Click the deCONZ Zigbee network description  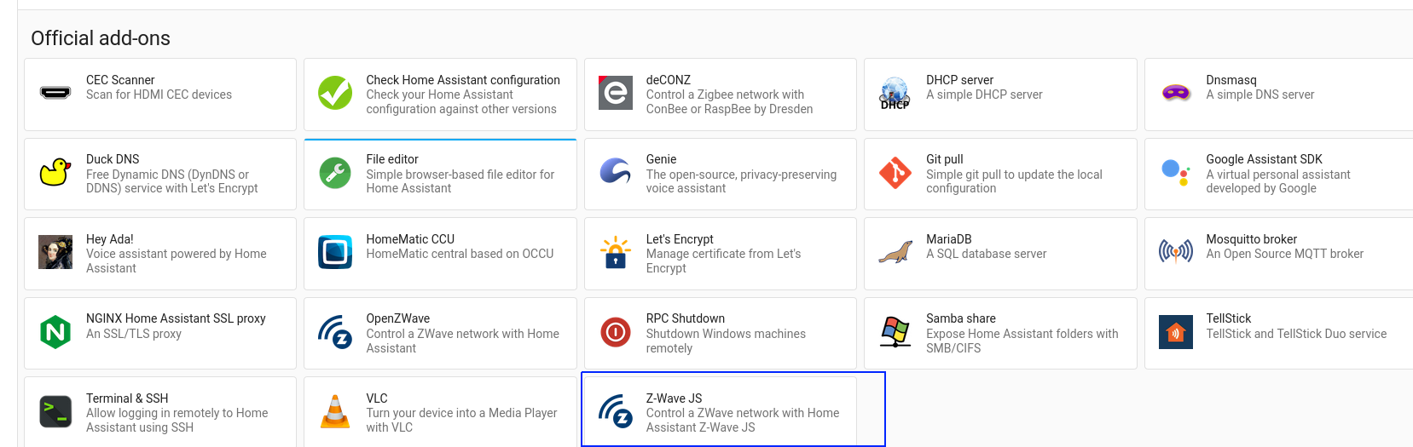click(x=729, y=101)
